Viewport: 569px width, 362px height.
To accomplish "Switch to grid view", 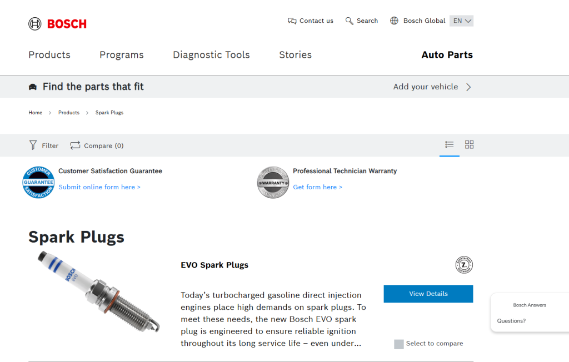I will pos(469,145).
